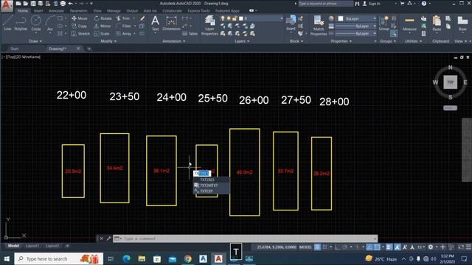Toggle polar tracking in status bar
The image size is (472, 265).
coord(345,247)
